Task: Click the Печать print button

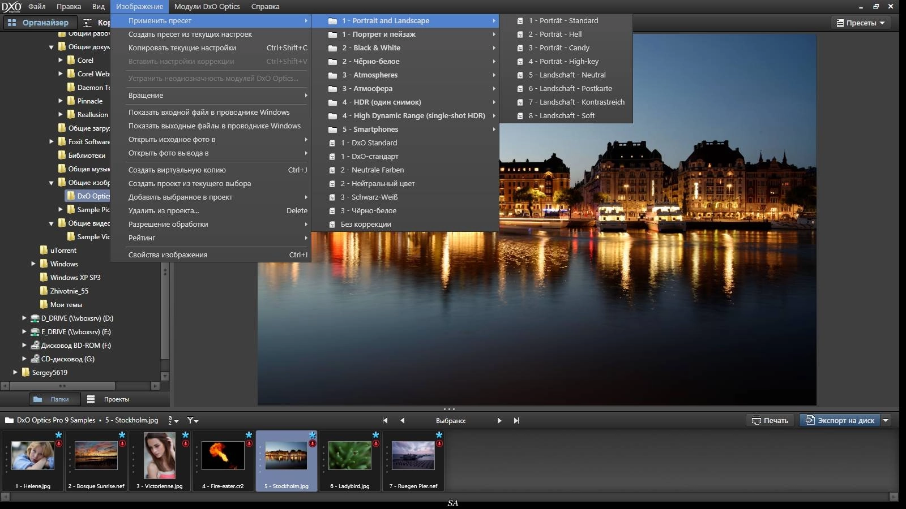Action: click(770, 420)
